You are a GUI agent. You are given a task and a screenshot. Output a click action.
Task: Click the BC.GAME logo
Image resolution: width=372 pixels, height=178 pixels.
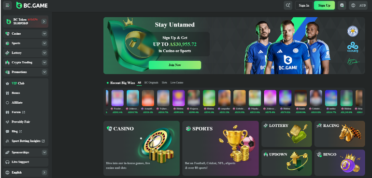[32, 5]
